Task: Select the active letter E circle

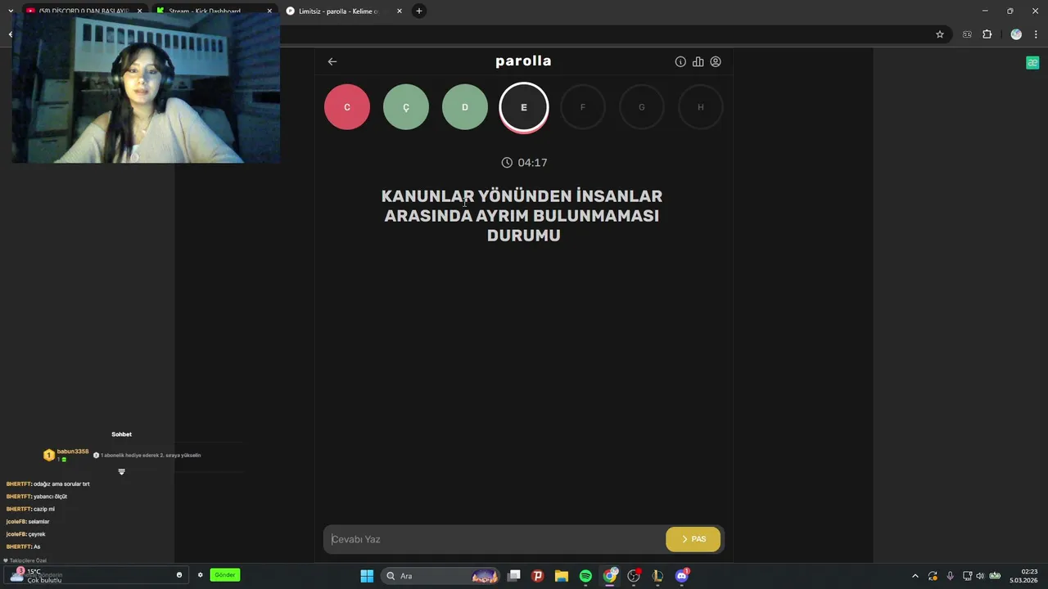Action: (x=524, y=107)
